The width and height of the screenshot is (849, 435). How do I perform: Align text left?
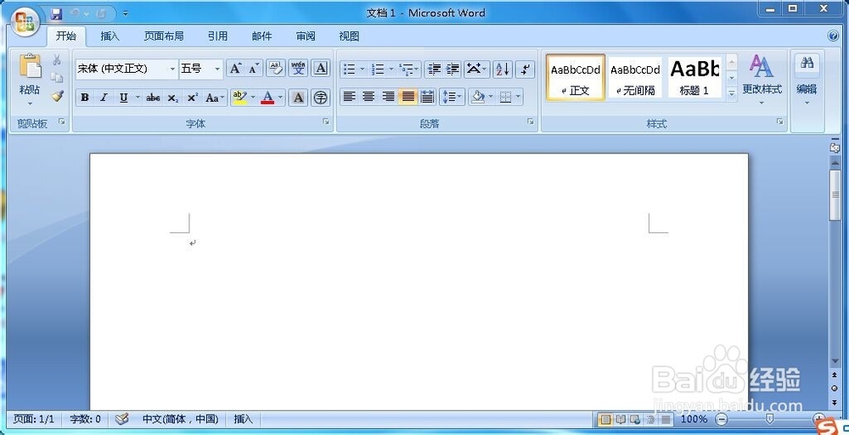(349, 97)
